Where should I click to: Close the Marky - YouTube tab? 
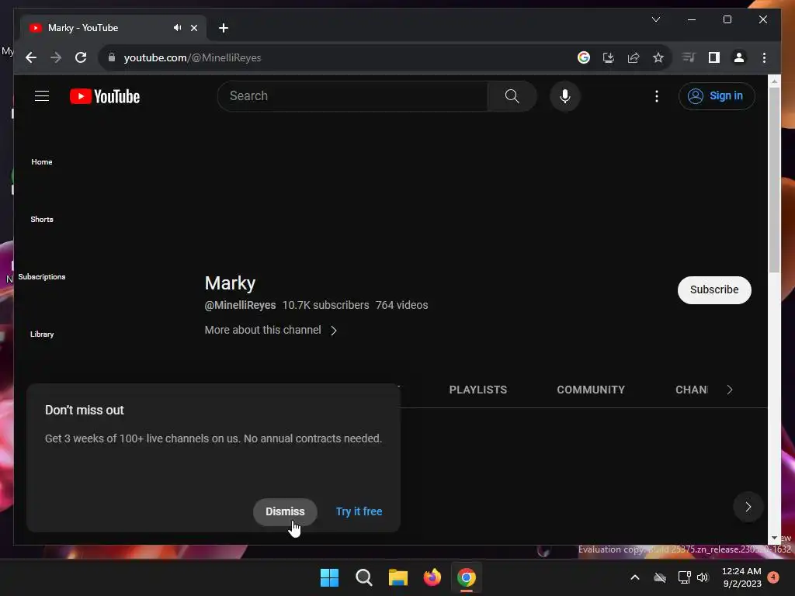pyautogui.click(x=193, y=28)
